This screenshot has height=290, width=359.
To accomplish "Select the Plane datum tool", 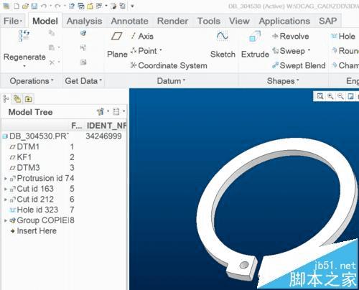I will pyautogui.click(x=117, y=45).
